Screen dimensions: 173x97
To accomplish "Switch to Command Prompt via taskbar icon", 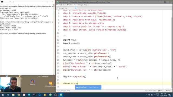I will pyautogui.click(x=34, y=95).
